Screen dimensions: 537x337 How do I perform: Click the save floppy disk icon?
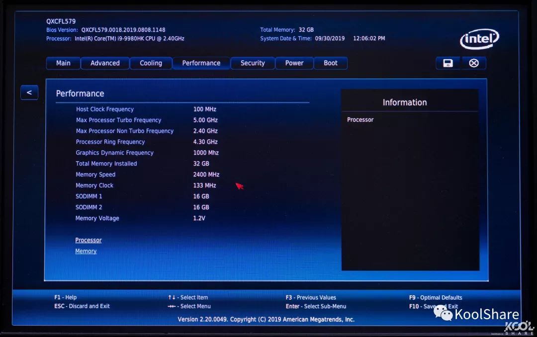click(448, 63)
